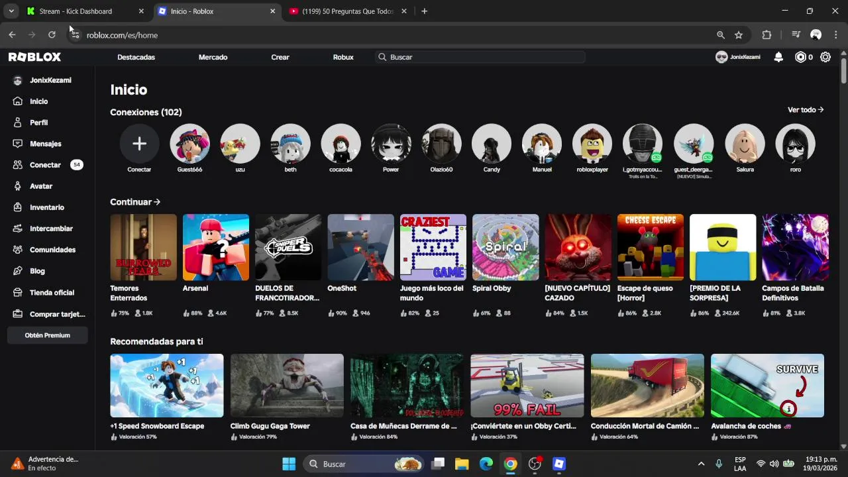This screenshot has width=848, height=477.
Task: Show hidden system tray icons
Action: pos(701,464)
